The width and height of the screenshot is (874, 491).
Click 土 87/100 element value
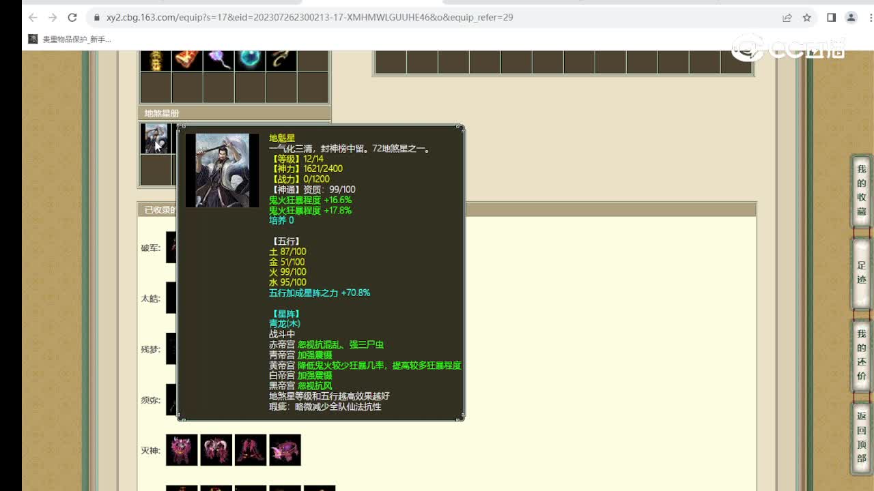point(287,252)
